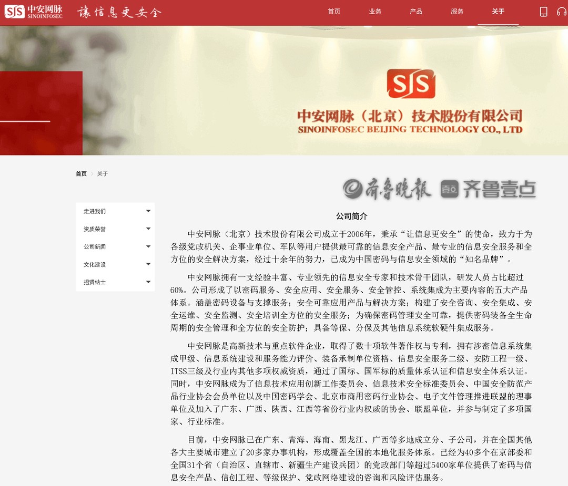Screen dimensions: 568x486
Task: Click the 首页 breadcrumb link
Action: click(x=81, y=174)
